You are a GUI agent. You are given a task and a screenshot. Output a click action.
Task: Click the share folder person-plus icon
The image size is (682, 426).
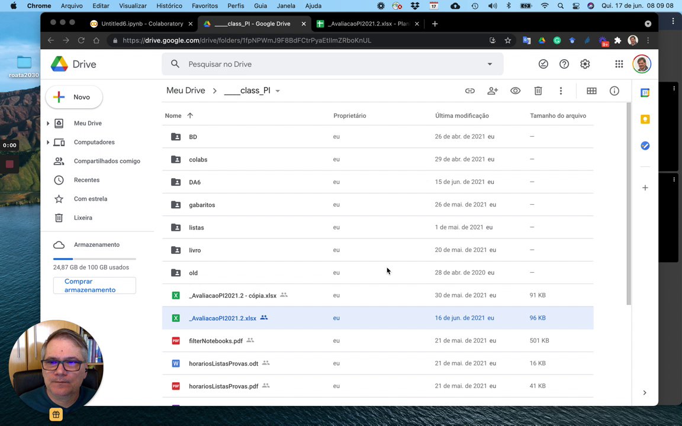pos(493,91)
